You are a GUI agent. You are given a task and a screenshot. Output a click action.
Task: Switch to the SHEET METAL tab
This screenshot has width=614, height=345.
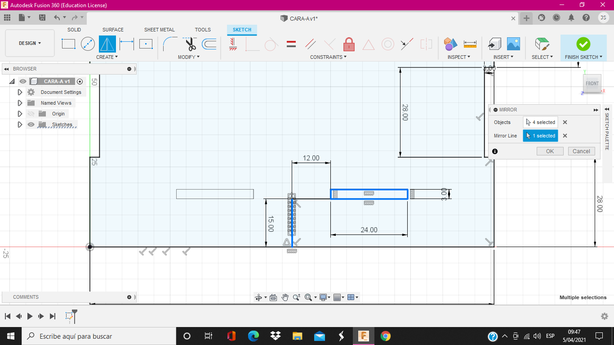tap(160, 30)
